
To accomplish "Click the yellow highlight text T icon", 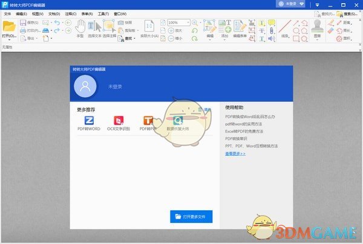I will coord(261,22).
